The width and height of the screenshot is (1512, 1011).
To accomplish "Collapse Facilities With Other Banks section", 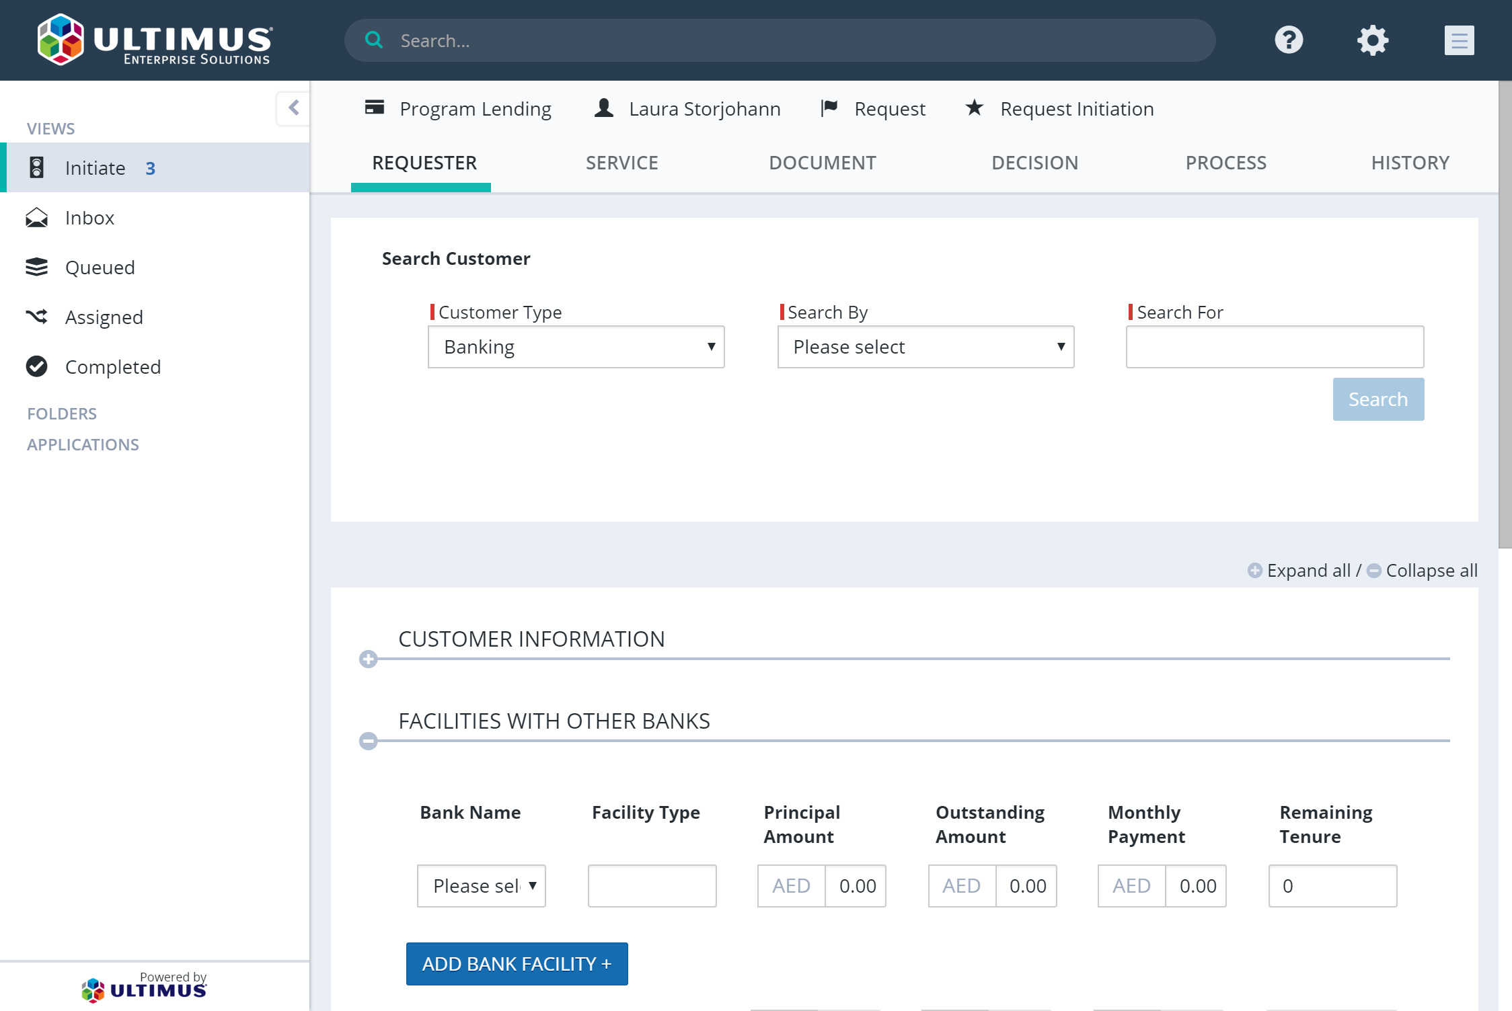I will [x=368, y=741].
